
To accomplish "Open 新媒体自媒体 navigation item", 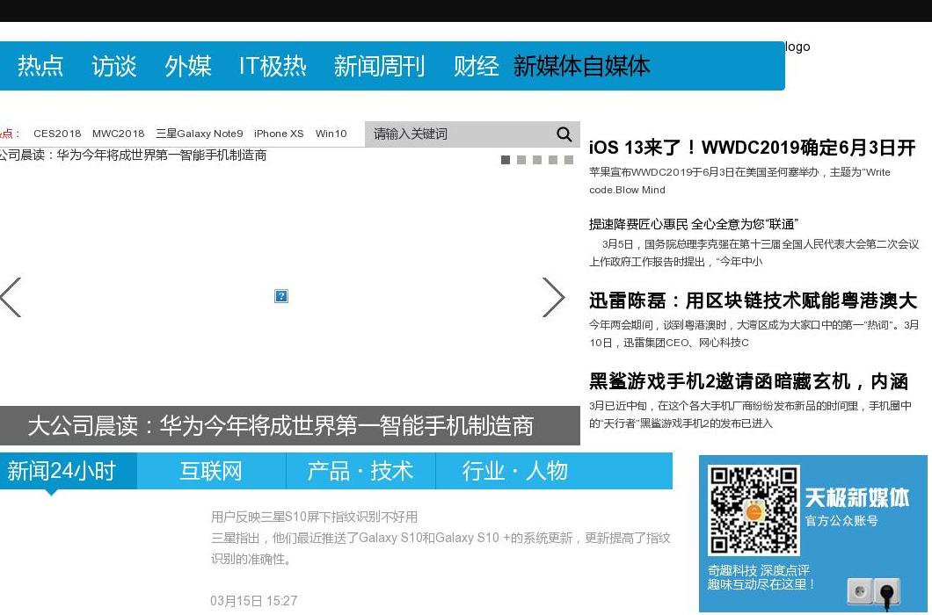I will point(581,66).
